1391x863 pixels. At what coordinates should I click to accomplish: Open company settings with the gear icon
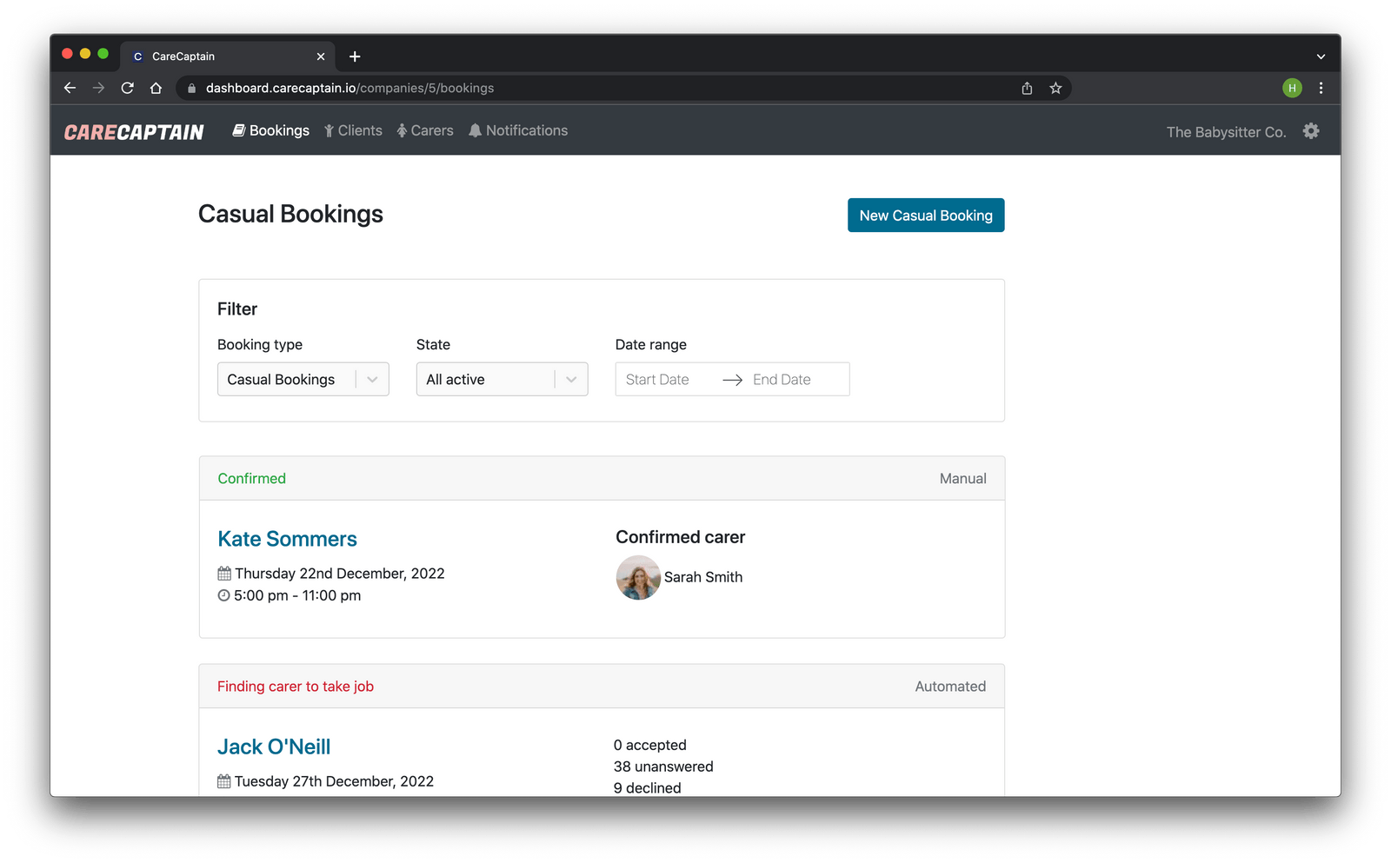(1310, 130)
